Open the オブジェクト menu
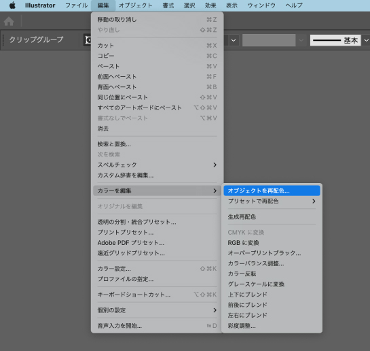 pyautogui.click(x=136, y=5)
